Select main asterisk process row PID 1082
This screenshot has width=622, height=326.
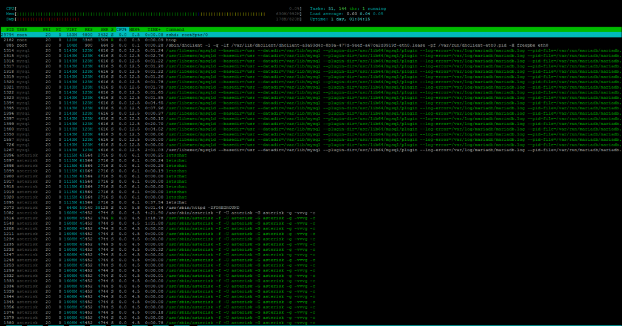[311, 213]
